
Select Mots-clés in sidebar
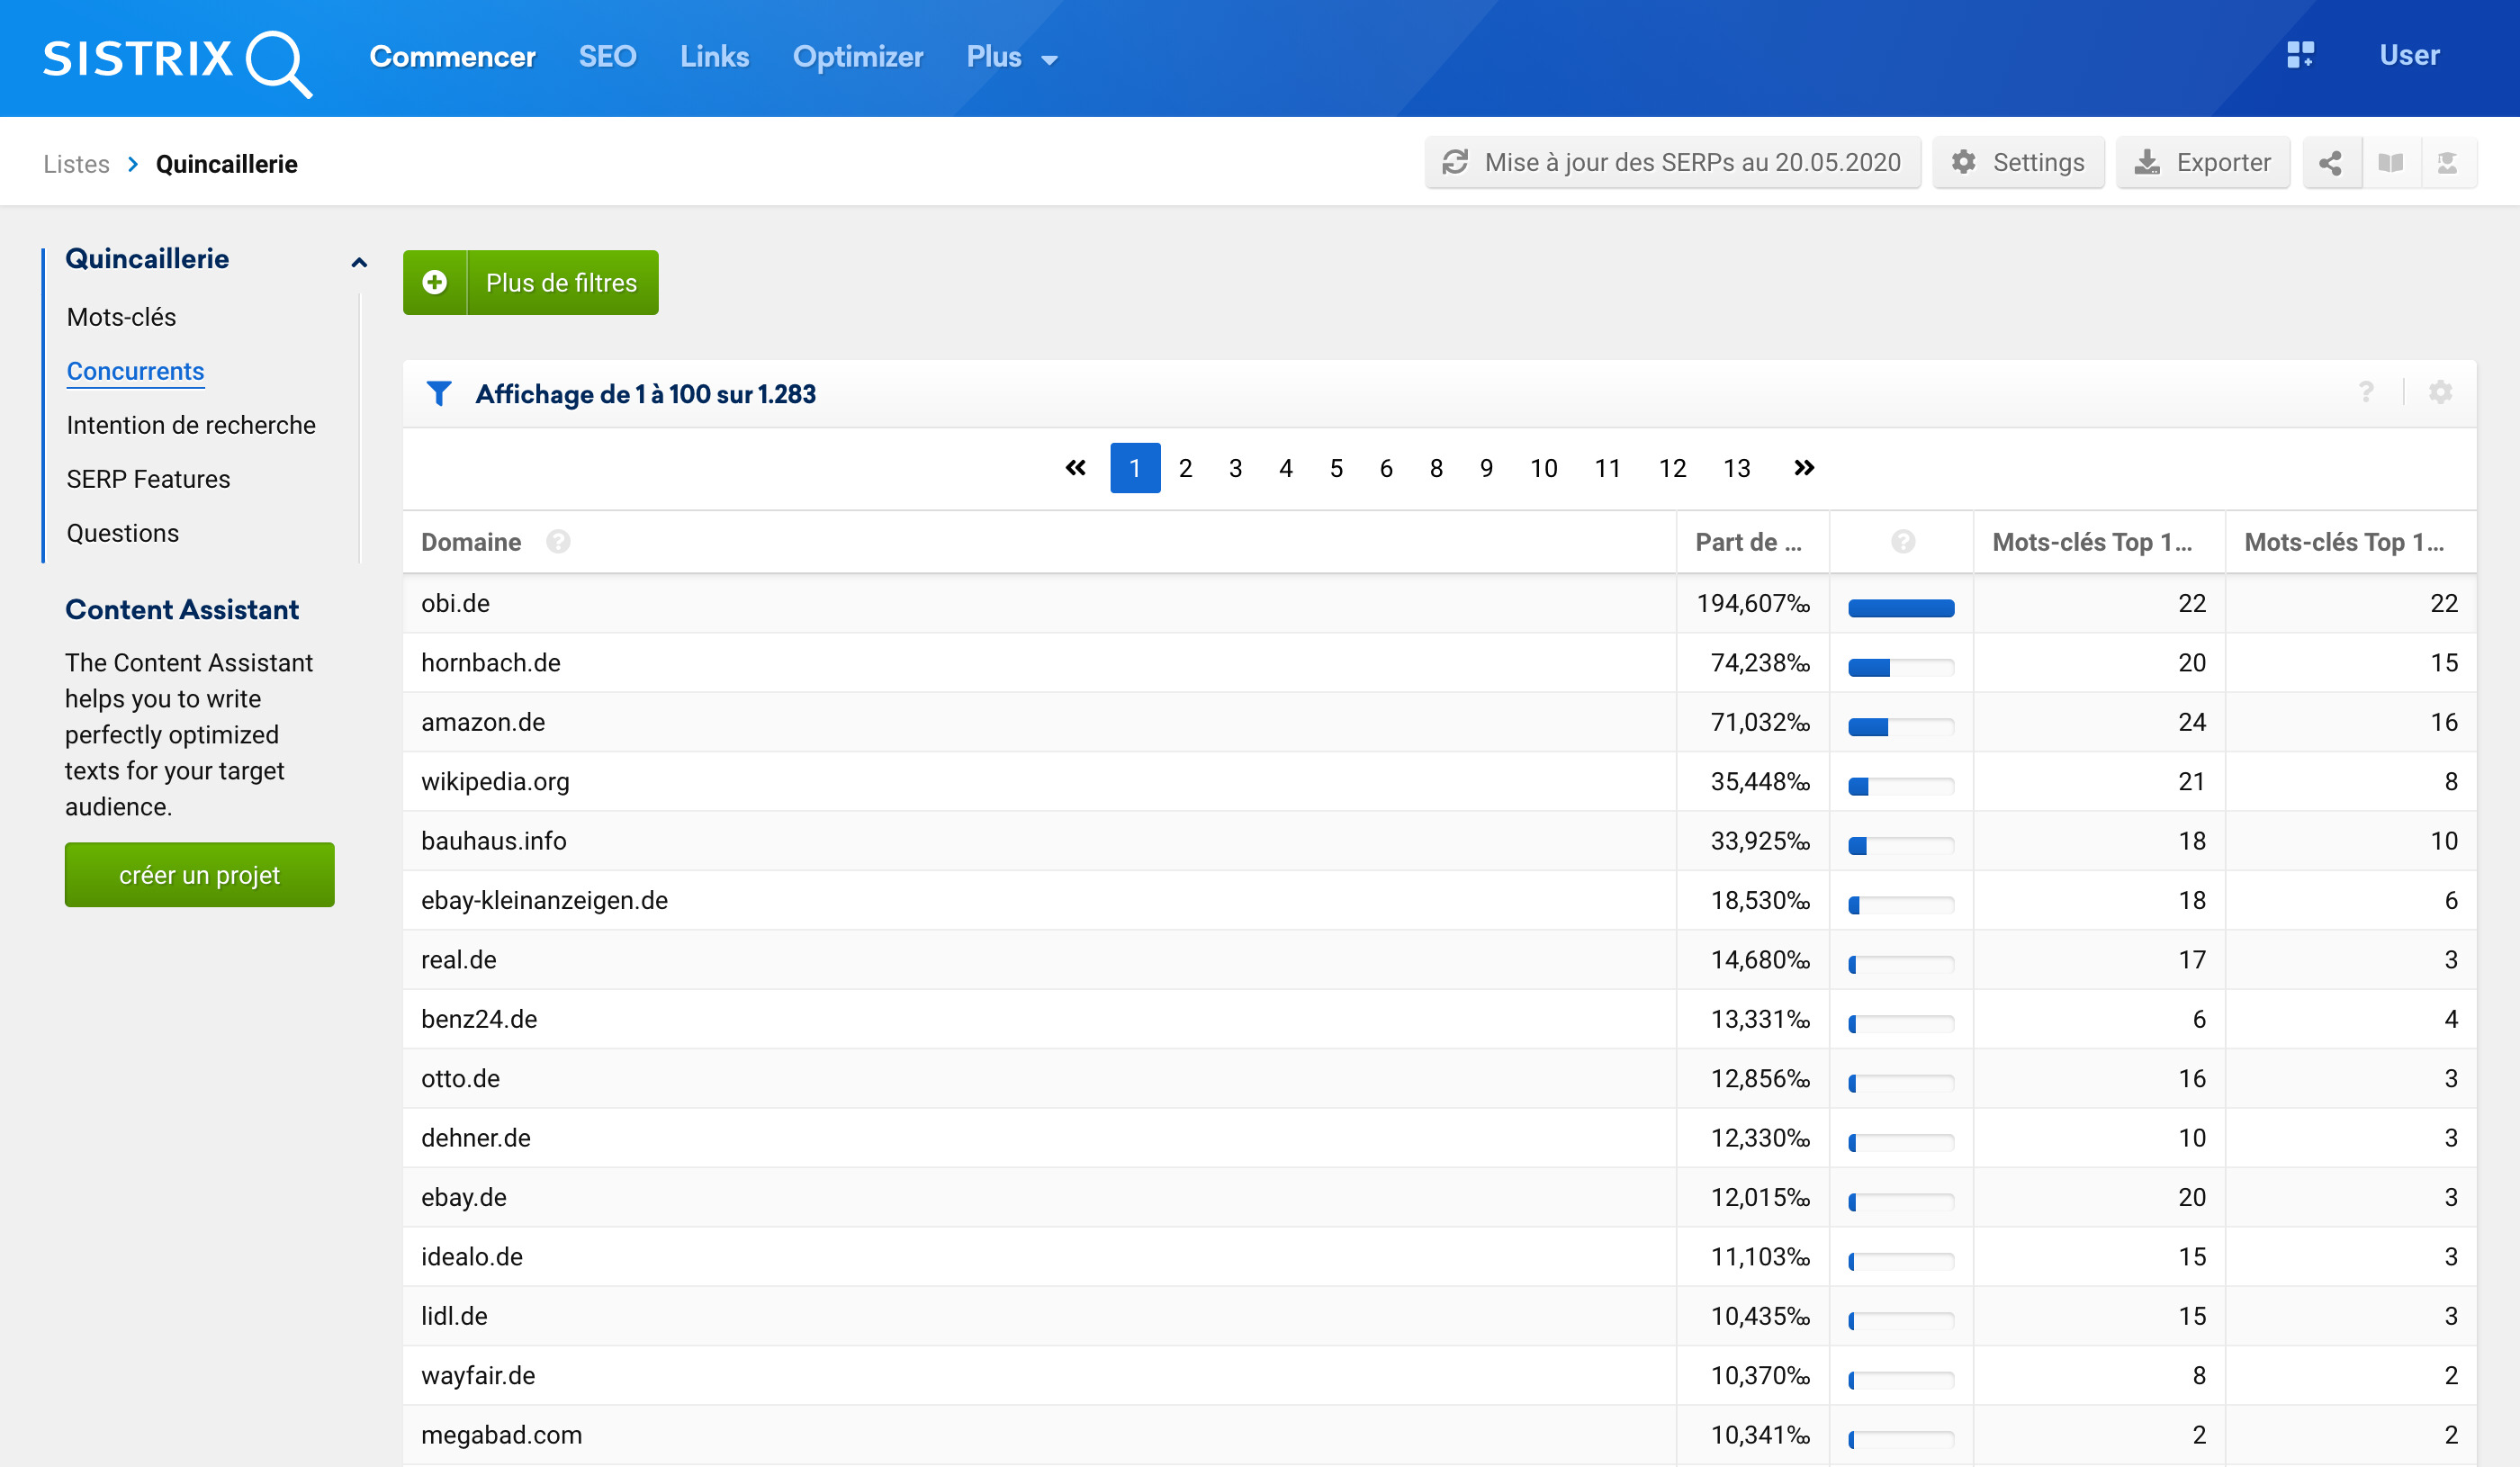pyautogui.click(x=121, y=317)
